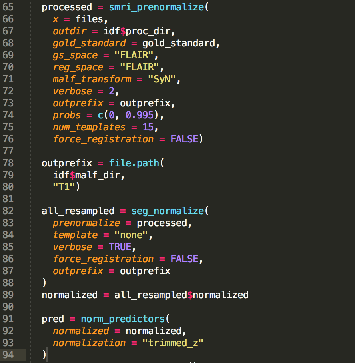This screenshot has width=355, height=363.
Task: Click the "none" string
Action: [x=131, y=235]
